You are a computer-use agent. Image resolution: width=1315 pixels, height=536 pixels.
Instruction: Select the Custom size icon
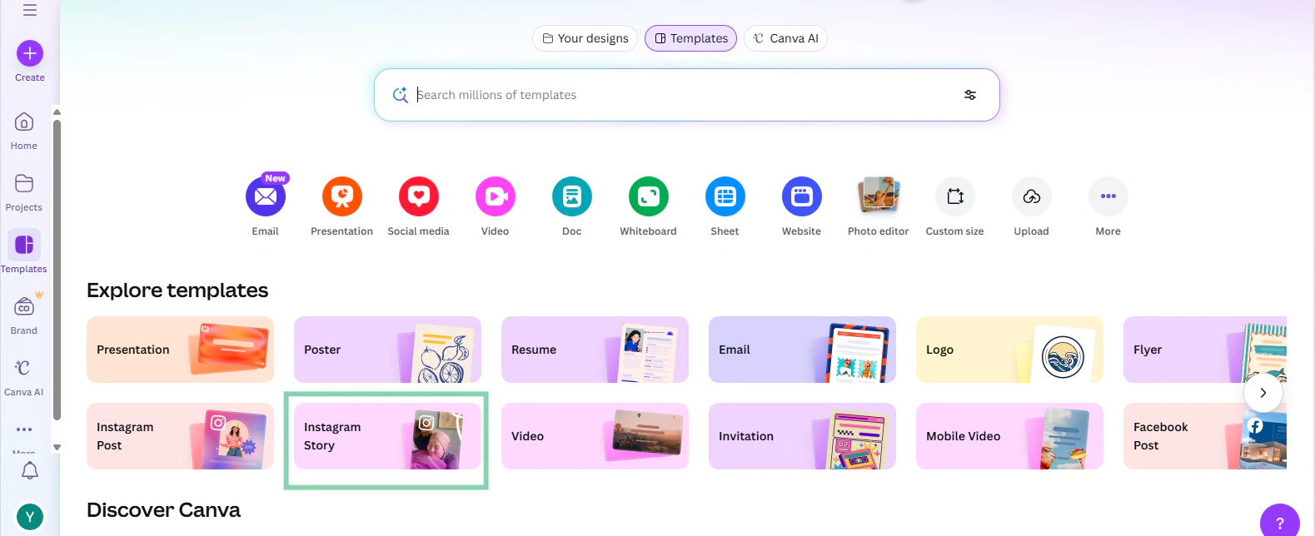click(x=955, y=196)
